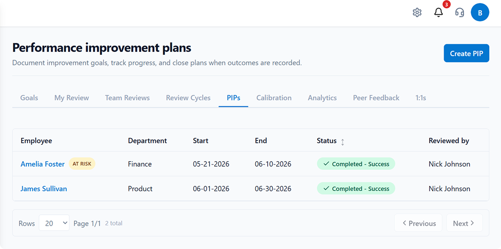Click the AT RISK badge

pyautogui.click(x=82, y=164)
